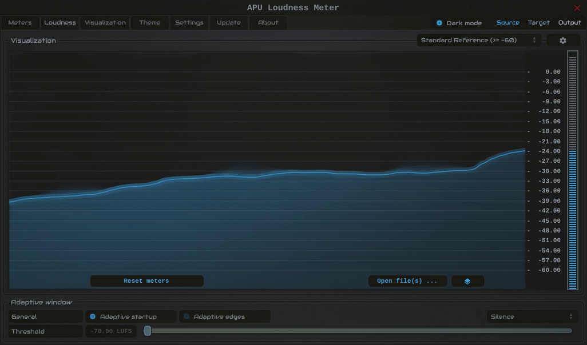Expand the Silence dropdown
Viewport: 587px width, 345px height.
pyautogui.click(x=532, y=316)
